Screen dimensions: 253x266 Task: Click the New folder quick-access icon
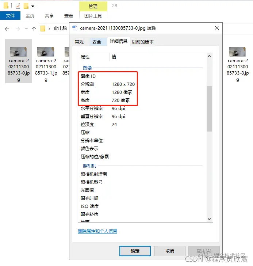26,6
